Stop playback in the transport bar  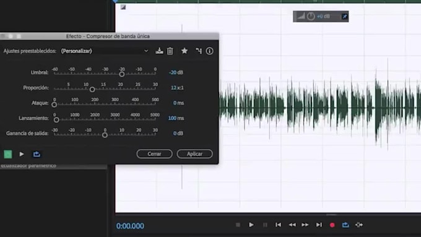point(238,225)
